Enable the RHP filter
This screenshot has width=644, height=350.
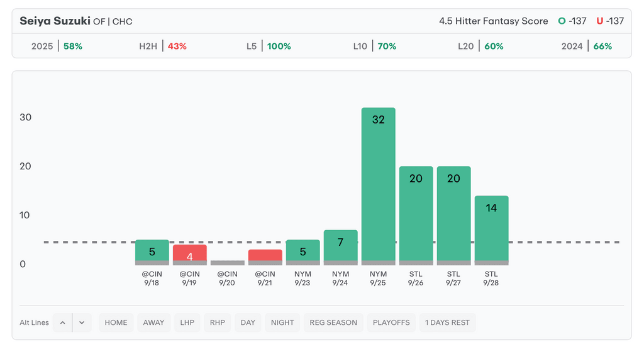point(218,322)
